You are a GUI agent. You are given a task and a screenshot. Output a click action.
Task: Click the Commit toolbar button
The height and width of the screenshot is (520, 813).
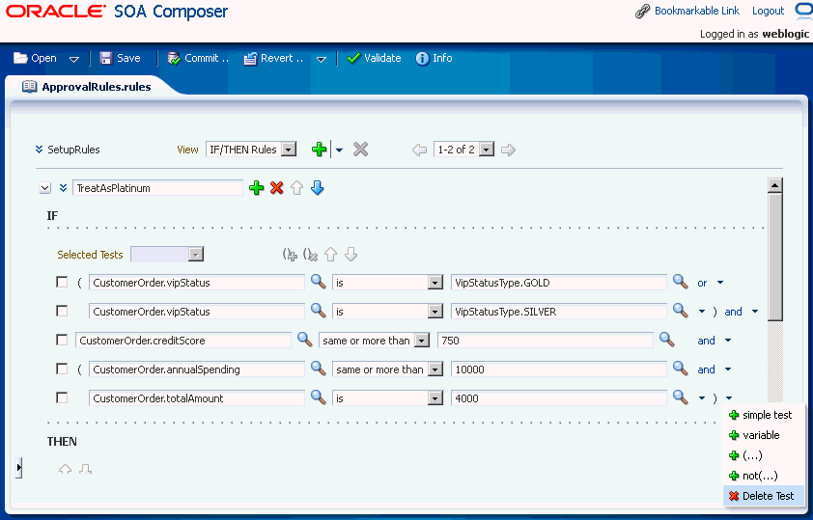pyautogui.click(x=198, y=58)
